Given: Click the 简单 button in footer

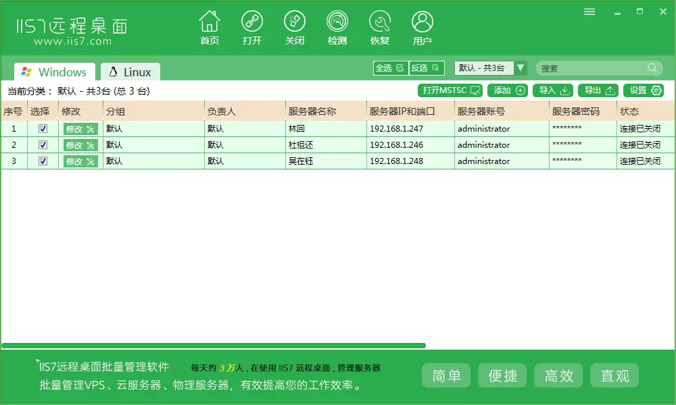Looking at the screenshot, I should 445,375.
